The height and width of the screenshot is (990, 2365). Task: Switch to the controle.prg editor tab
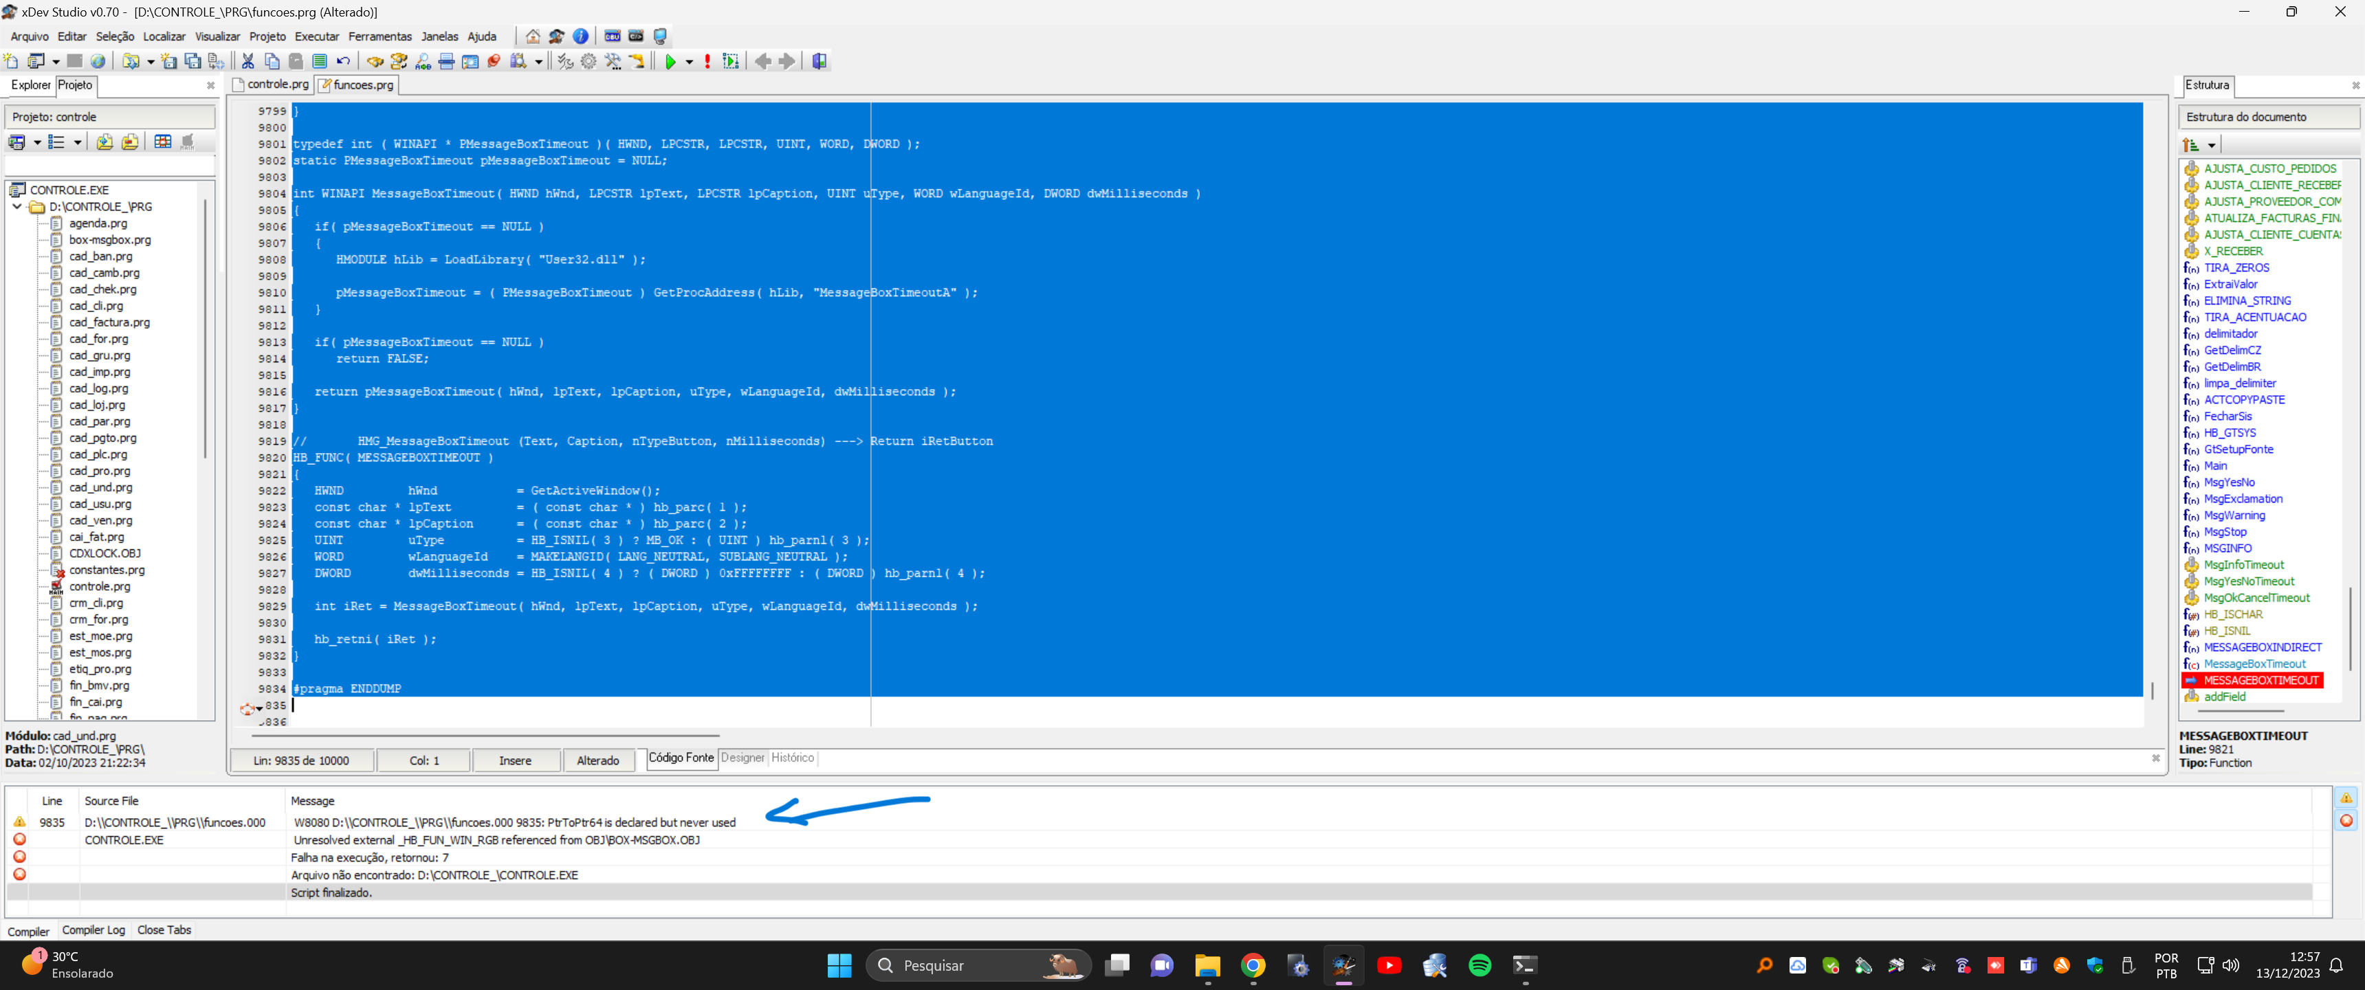coord(277,85)
